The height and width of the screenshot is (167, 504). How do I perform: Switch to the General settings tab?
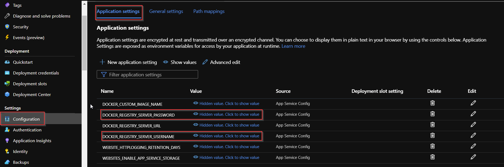(166, 11)
